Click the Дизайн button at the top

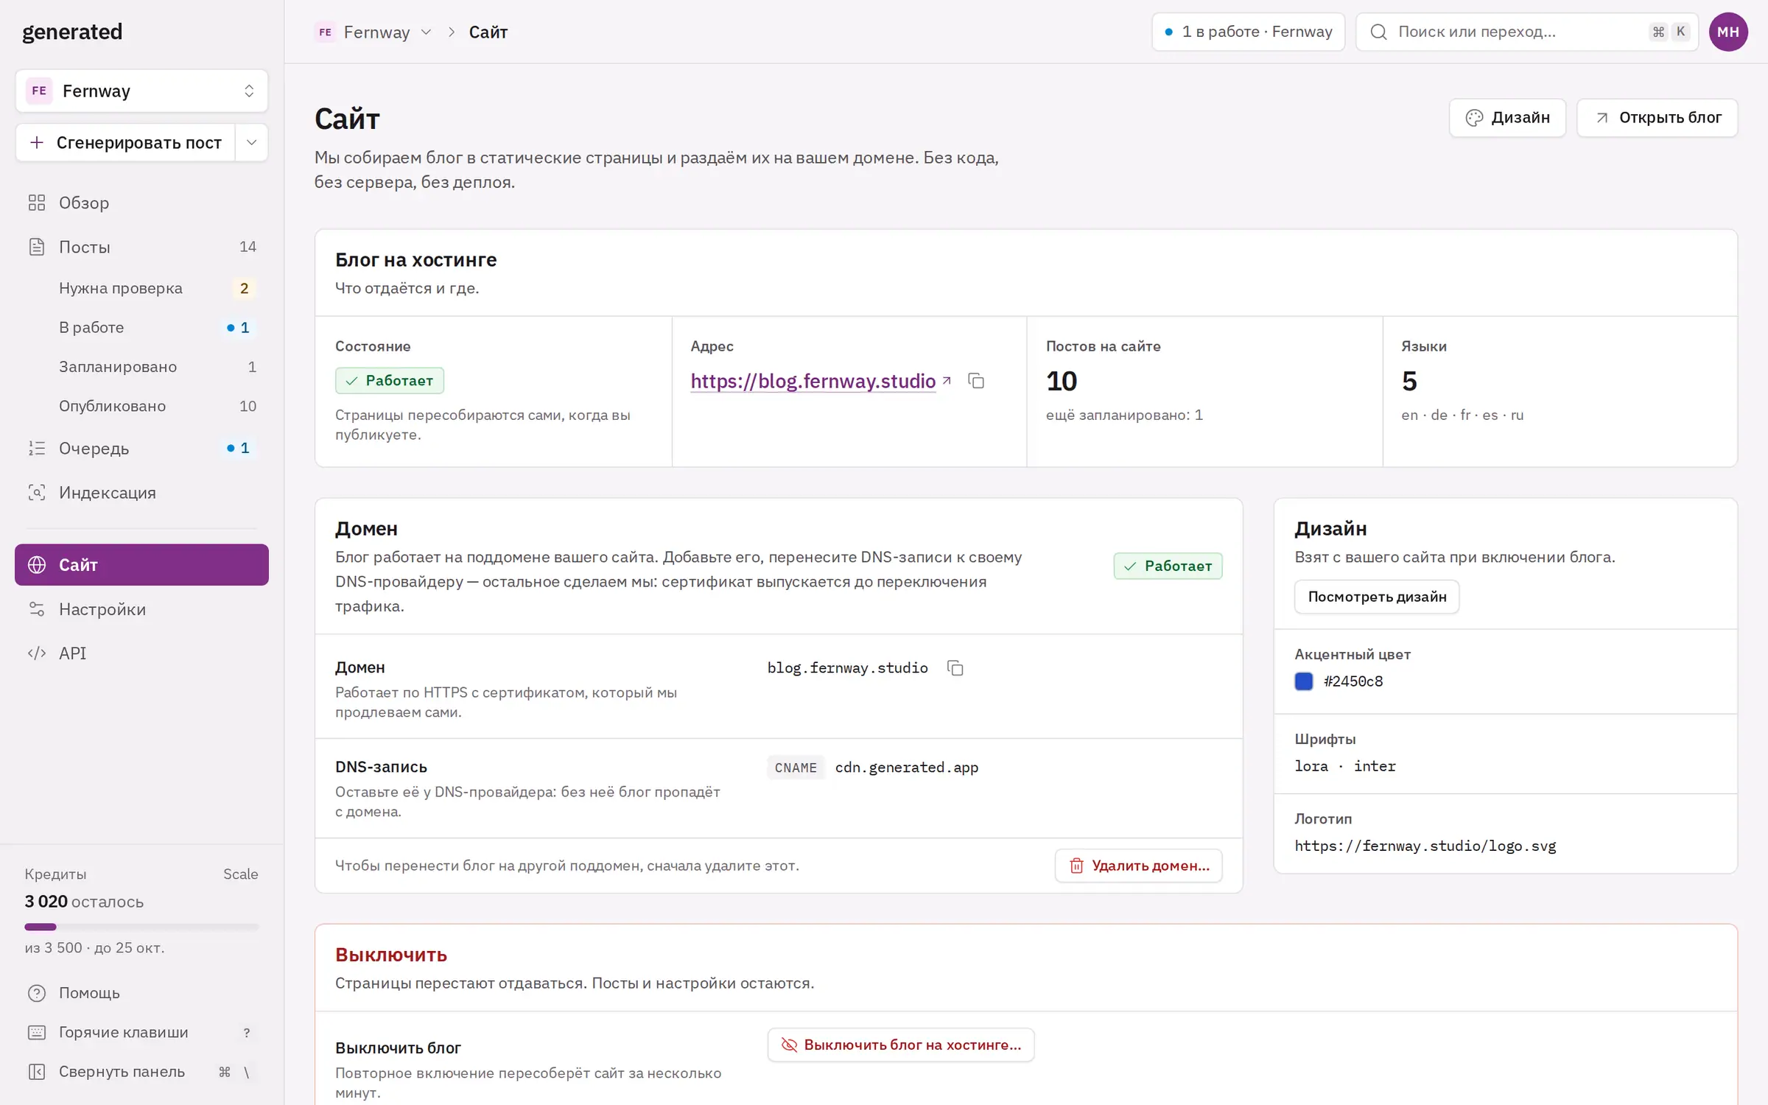[x=1507, y=118]
